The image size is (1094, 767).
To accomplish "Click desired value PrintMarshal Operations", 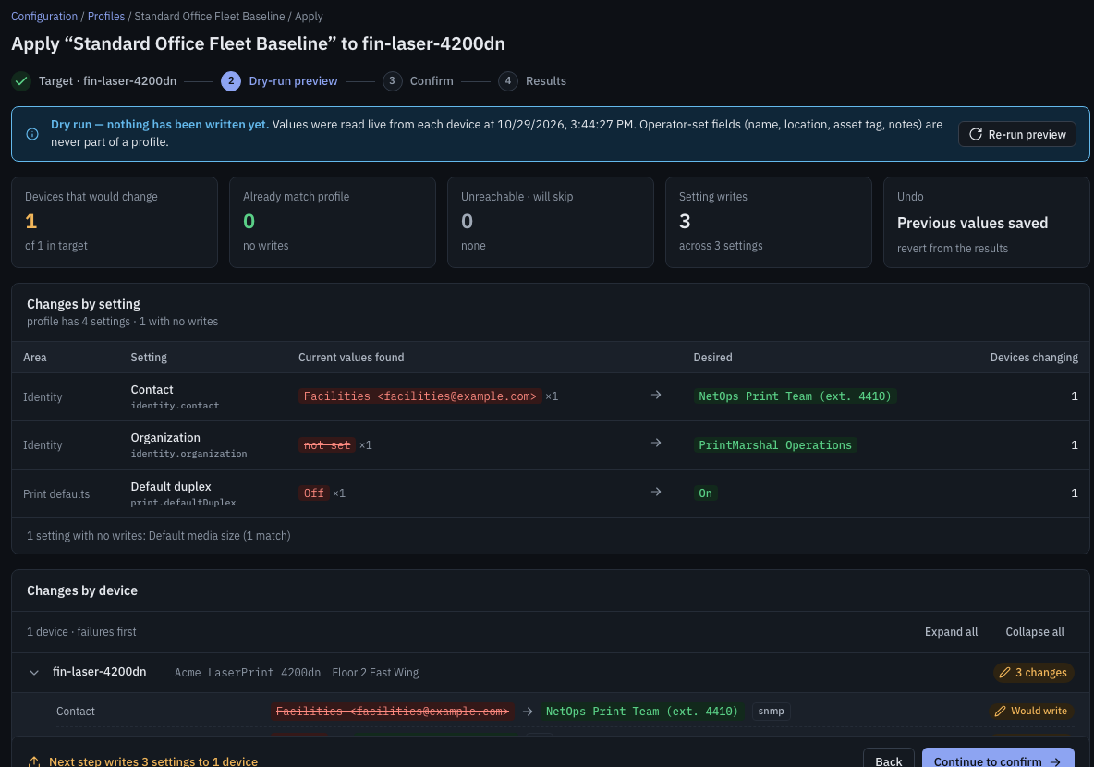I will click(775, 445).
